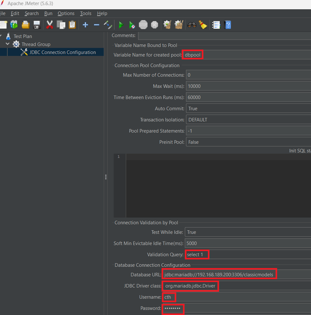This screenshot has height=315, width=311.
Task: Click the Stop test icon
Action: pyautogui.click(x=143, y=25)
